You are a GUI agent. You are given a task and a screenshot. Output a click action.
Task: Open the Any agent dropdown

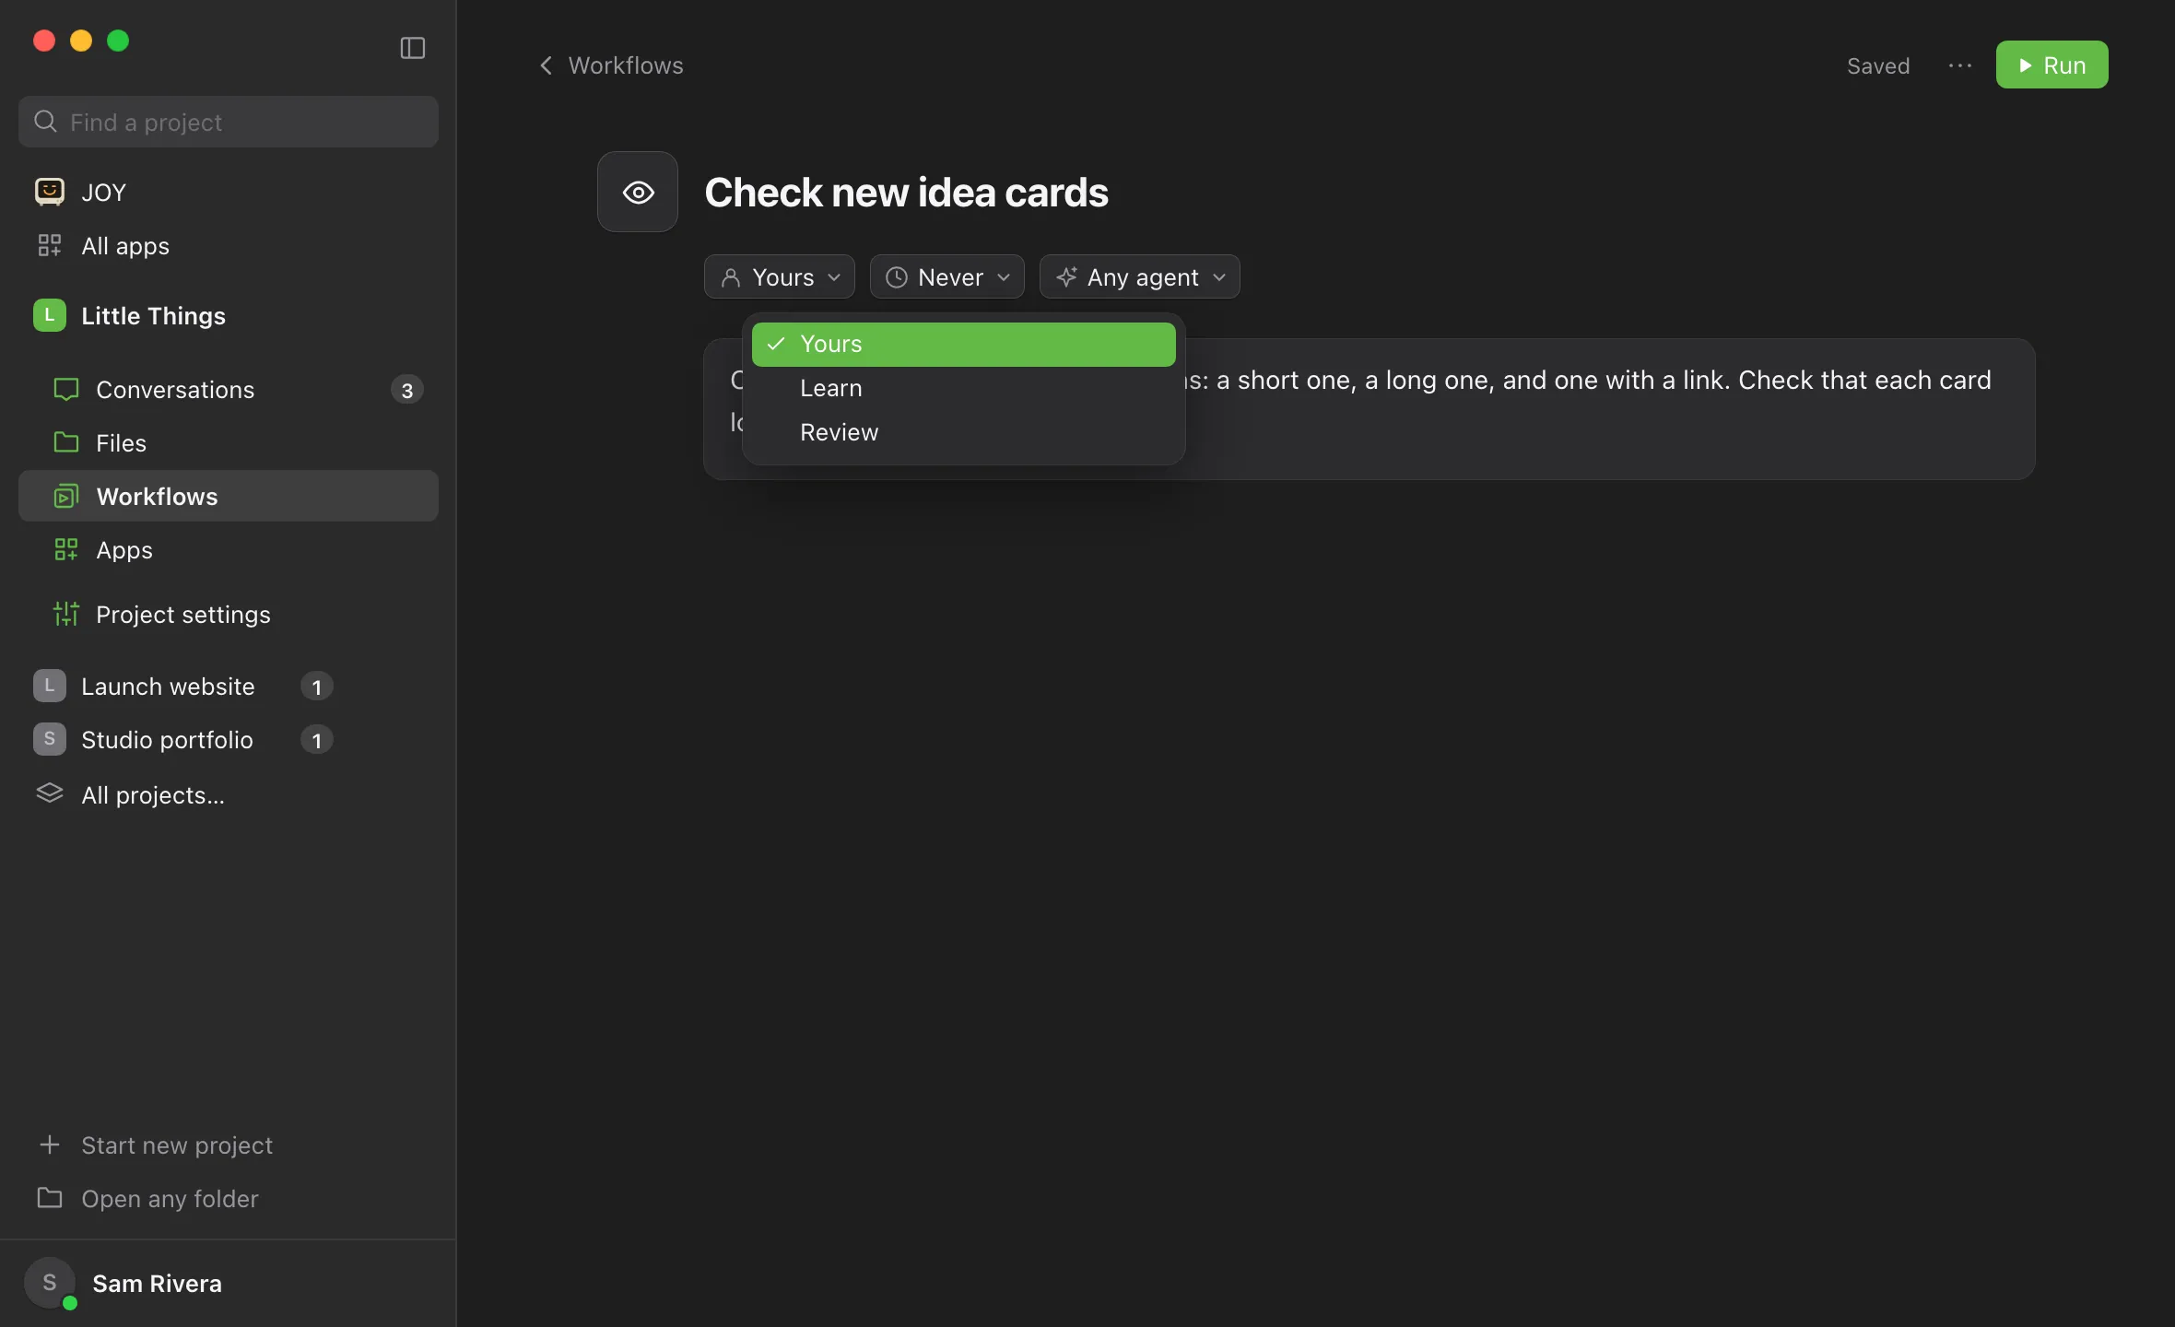pyautogui.click(x=1140, y=276)
